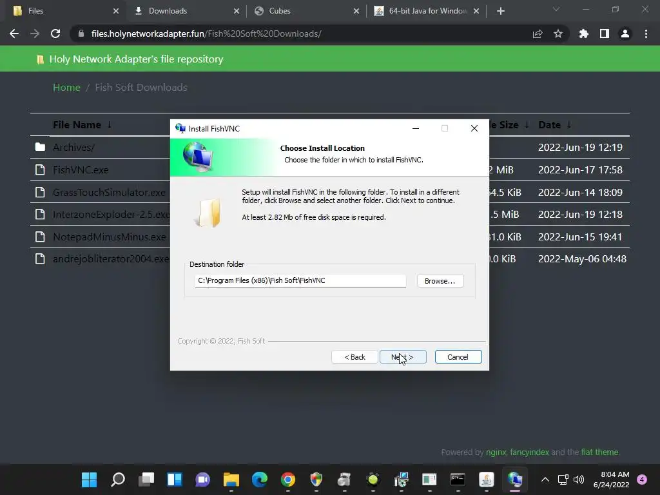
Task: Share this page icon
Action: click(538, 34)
